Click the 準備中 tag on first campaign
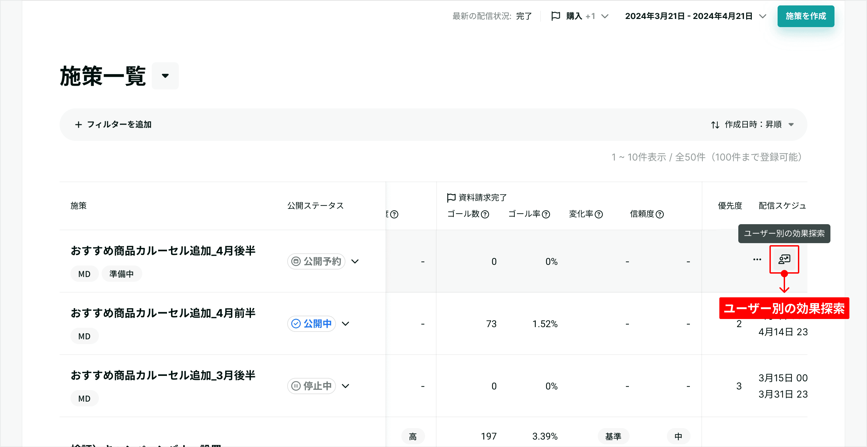The image size is (867, 447). (121, 274)
